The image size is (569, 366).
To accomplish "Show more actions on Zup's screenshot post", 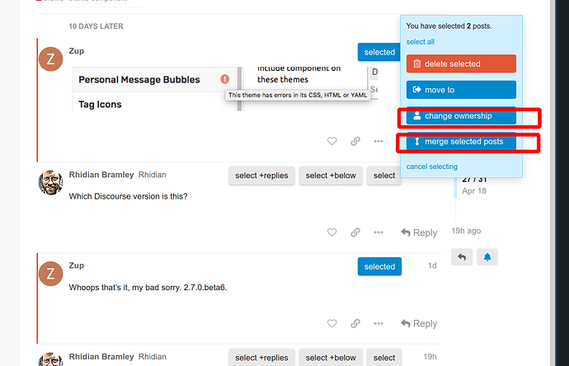I will tap(379, 141).
